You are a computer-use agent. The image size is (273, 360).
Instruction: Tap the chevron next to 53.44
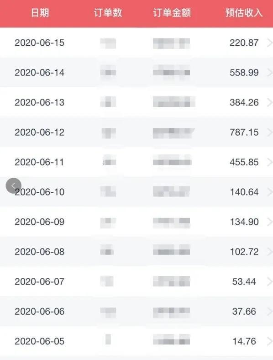[x=270, y=281]
